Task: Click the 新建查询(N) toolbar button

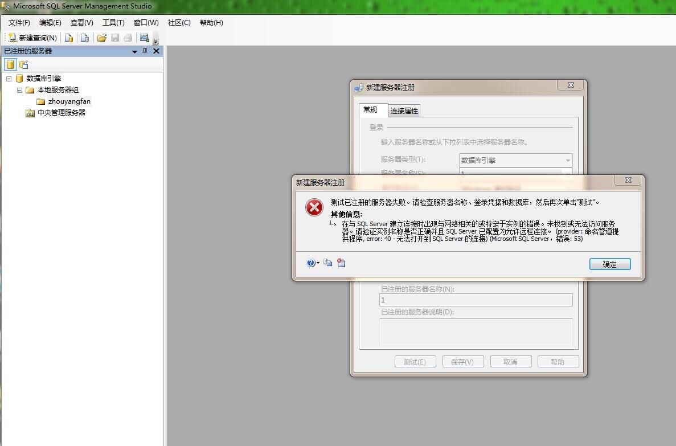Action: pyautogui.click(x=33, y=38)
